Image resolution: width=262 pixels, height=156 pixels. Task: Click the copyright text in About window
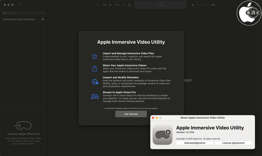(x=198, y=139)
